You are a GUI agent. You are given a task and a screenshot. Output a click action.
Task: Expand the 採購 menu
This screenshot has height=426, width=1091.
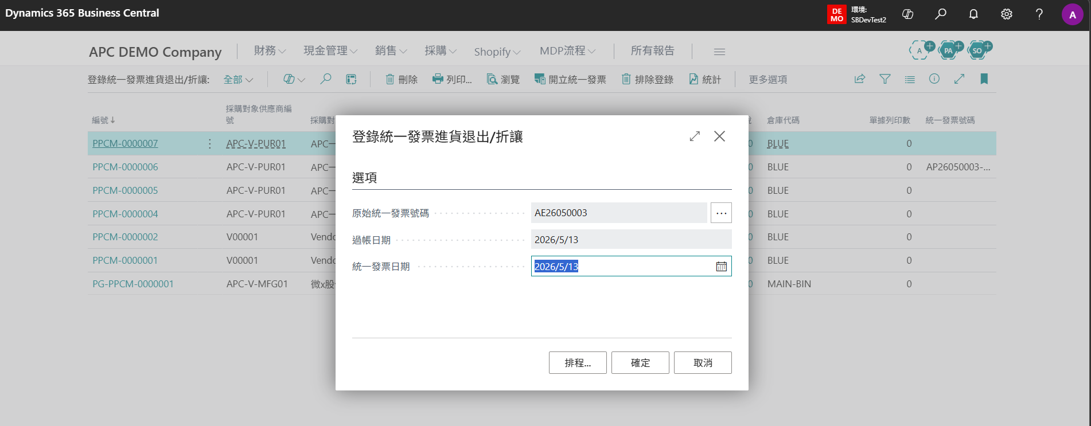[441, 51]
